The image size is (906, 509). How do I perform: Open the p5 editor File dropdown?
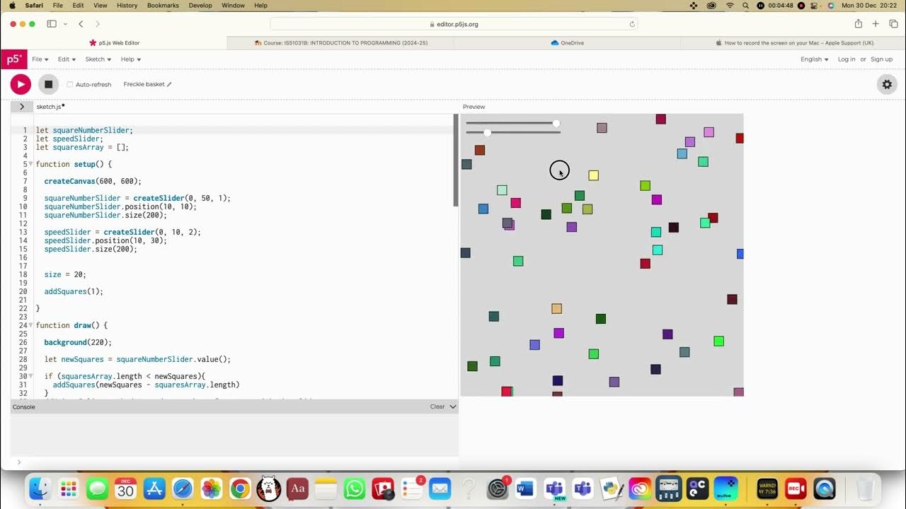coord(40,59)
